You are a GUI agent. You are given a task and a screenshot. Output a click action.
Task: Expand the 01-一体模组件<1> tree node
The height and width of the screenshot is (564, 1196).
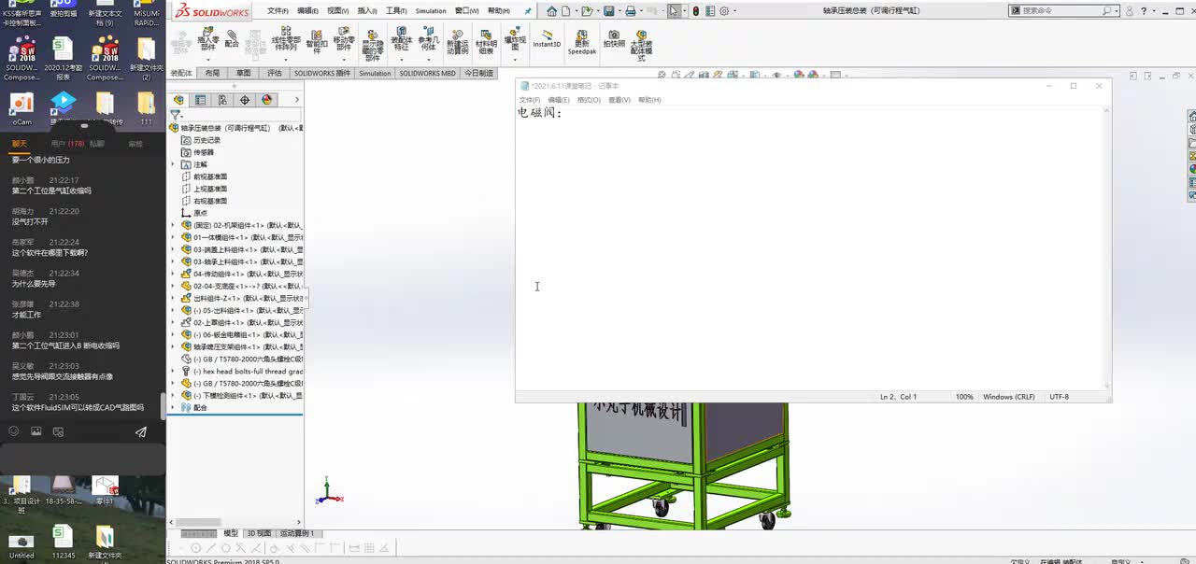[x=173, y=237]
